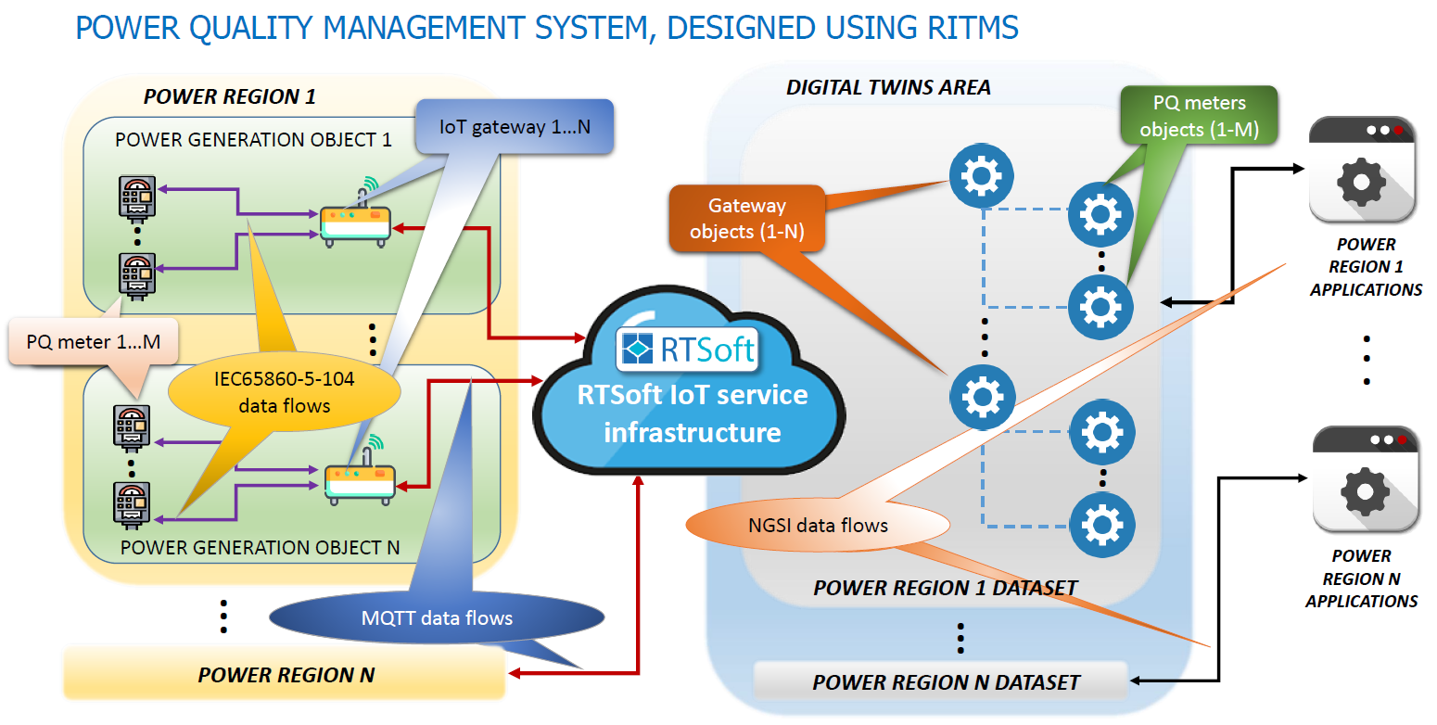
Task: Click the 'DIGITAL TWINS AREA' heading
Action: tap(888, 87)
